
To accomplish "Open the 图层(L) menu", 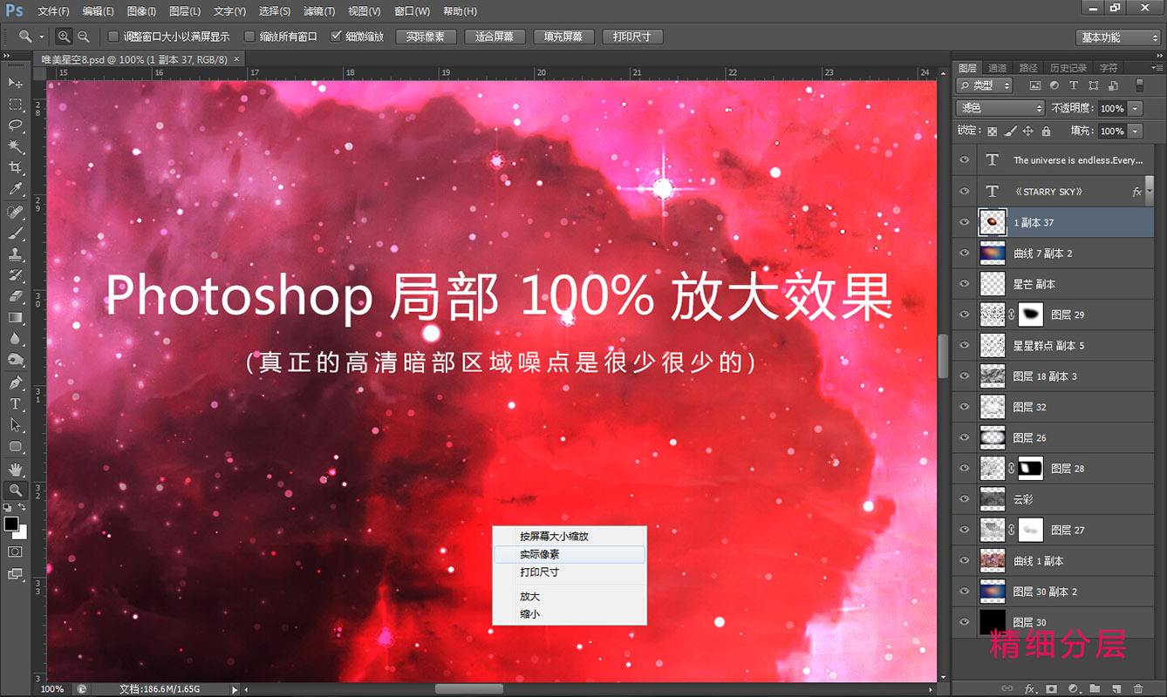I will 185,11.
